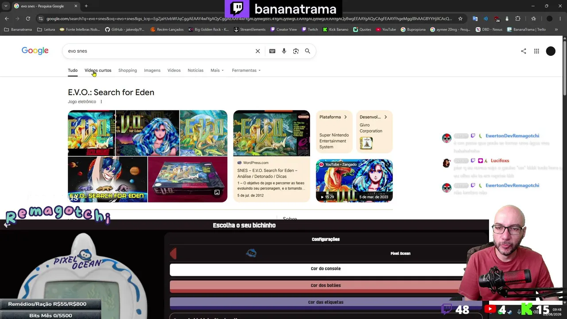Viewport: 567px width, 319px height.
Task: Open the Twitch bookmark
Action: point(310,30)
